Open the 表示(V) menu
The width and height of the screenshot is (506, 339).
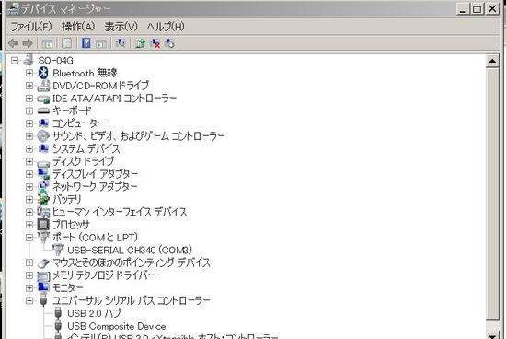[x=121, y=27]
